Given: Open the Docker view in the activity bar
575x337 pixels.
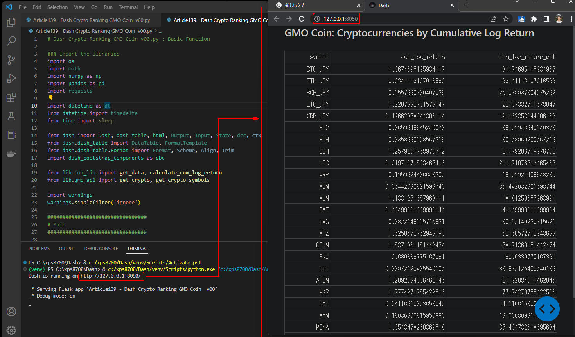Looking at the screenshot, I should tap(11, 154).
